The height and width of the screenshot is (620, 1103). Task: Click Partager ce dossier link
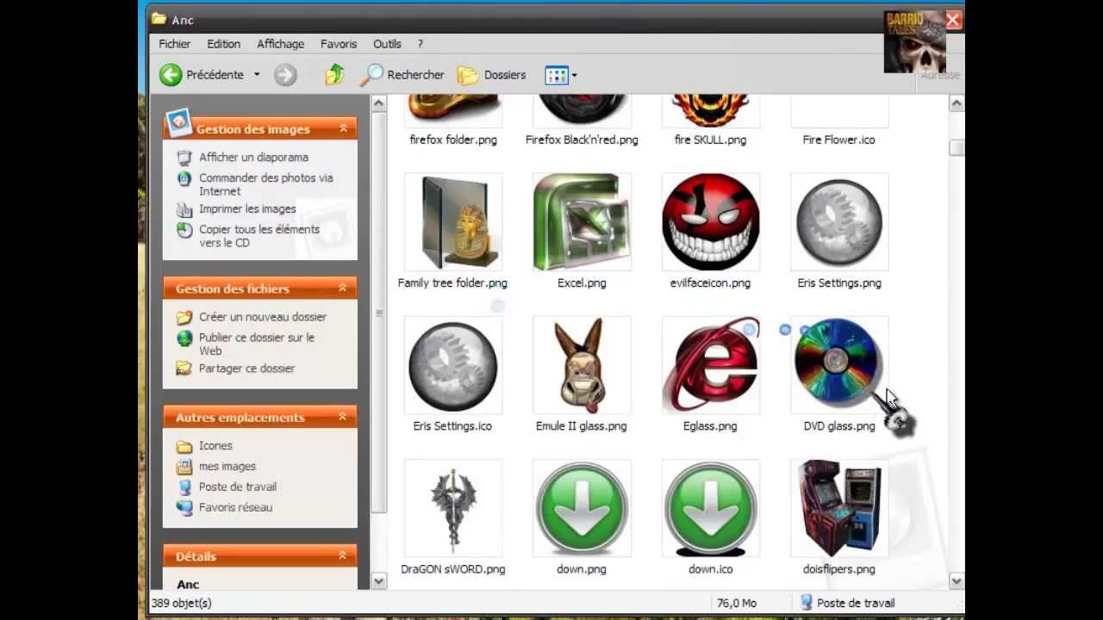(x=249, y=368)
